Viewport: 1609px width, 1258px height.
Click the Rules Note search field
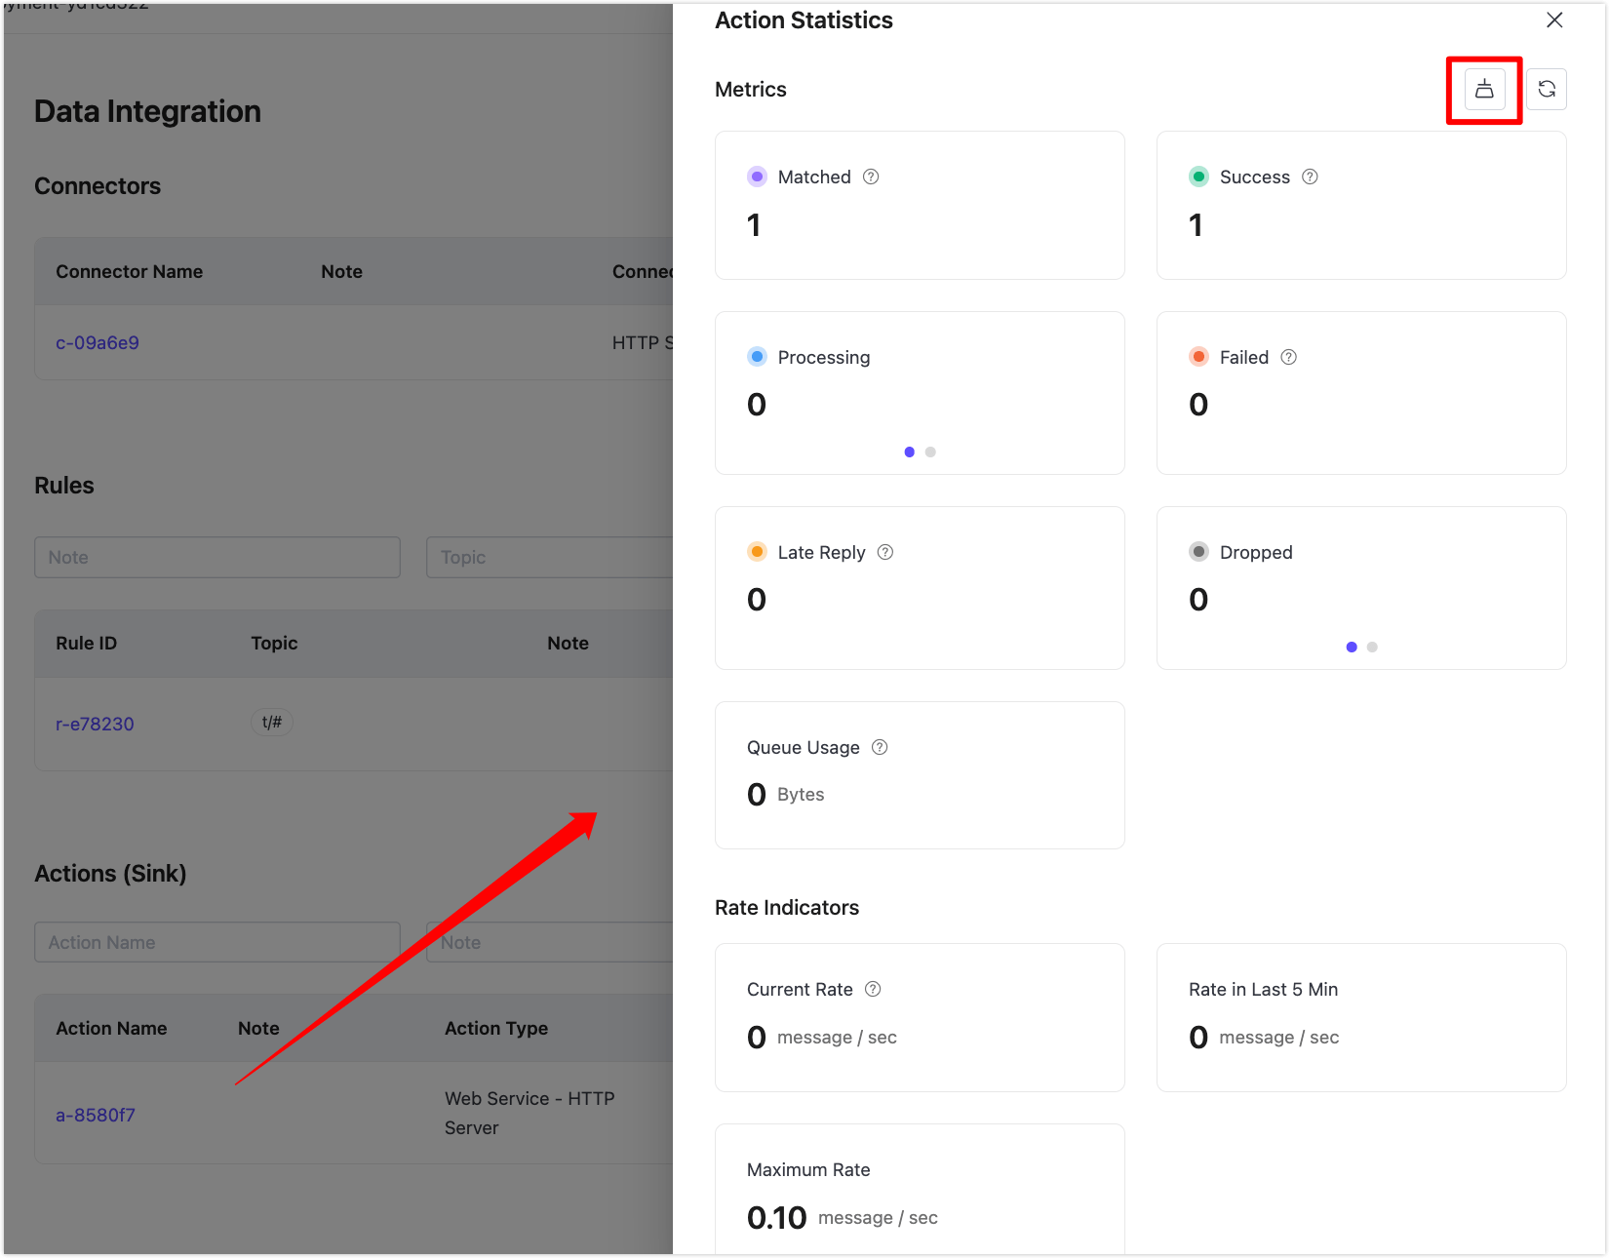pos(216,557)
